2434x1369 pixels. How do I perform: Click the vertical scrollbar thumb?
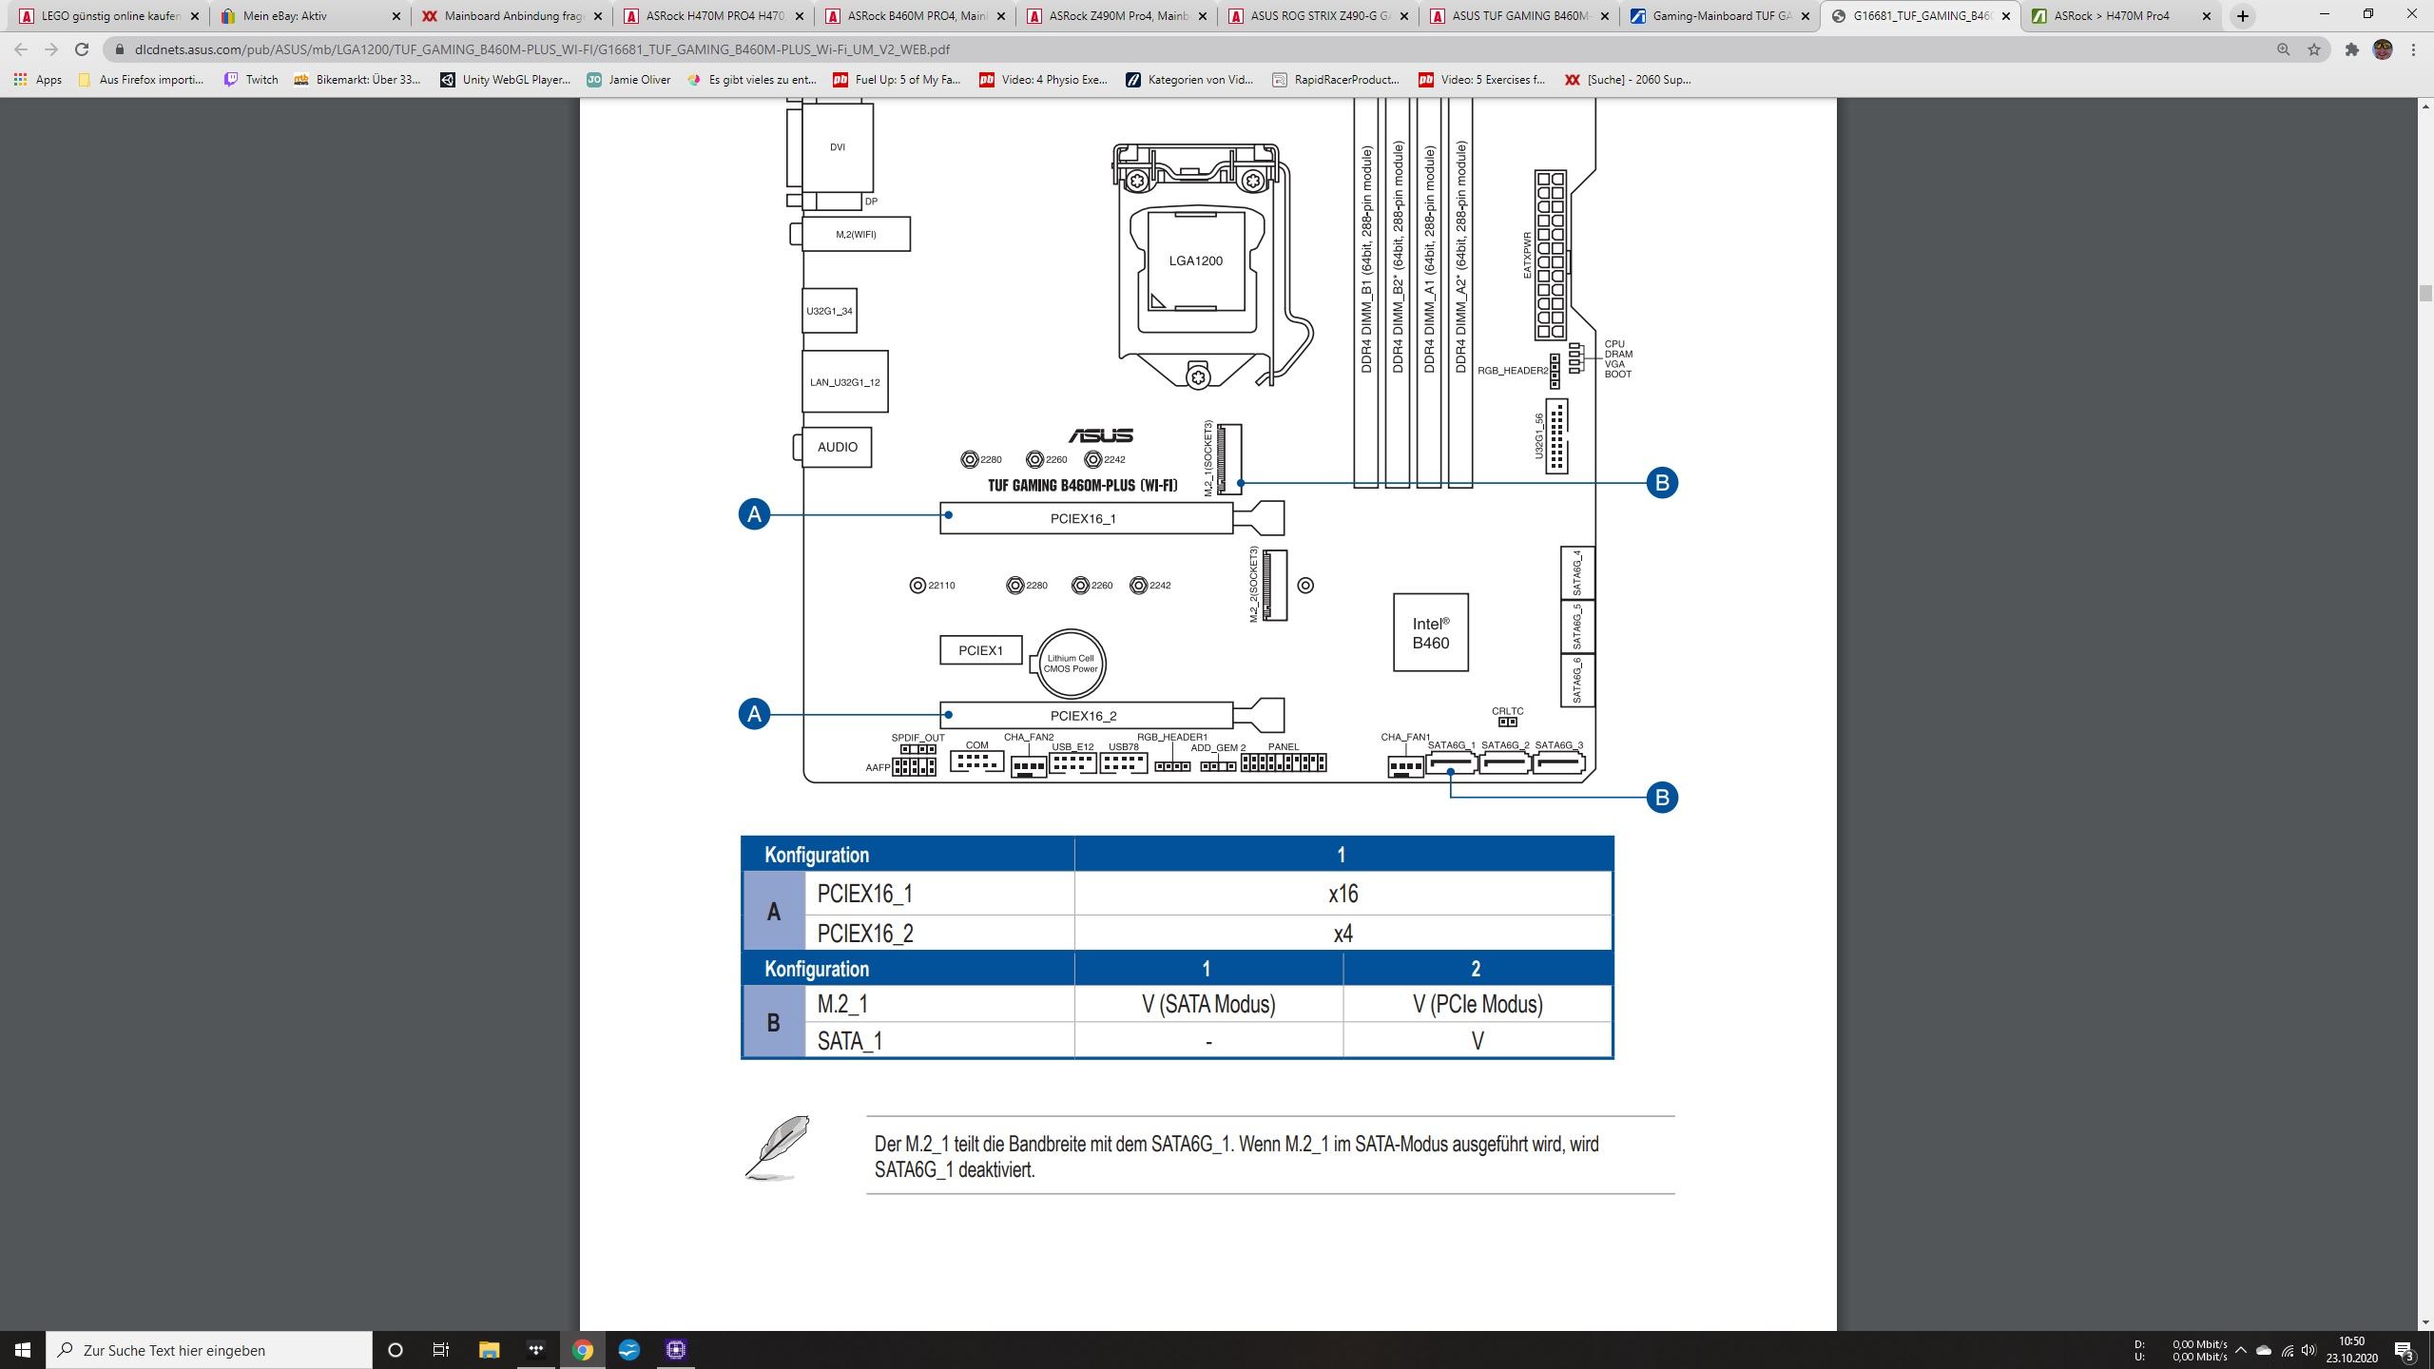pos(2425,293)
